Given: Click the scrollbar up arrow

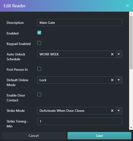Looking at the screenshot, I should (x=131, y=14).
